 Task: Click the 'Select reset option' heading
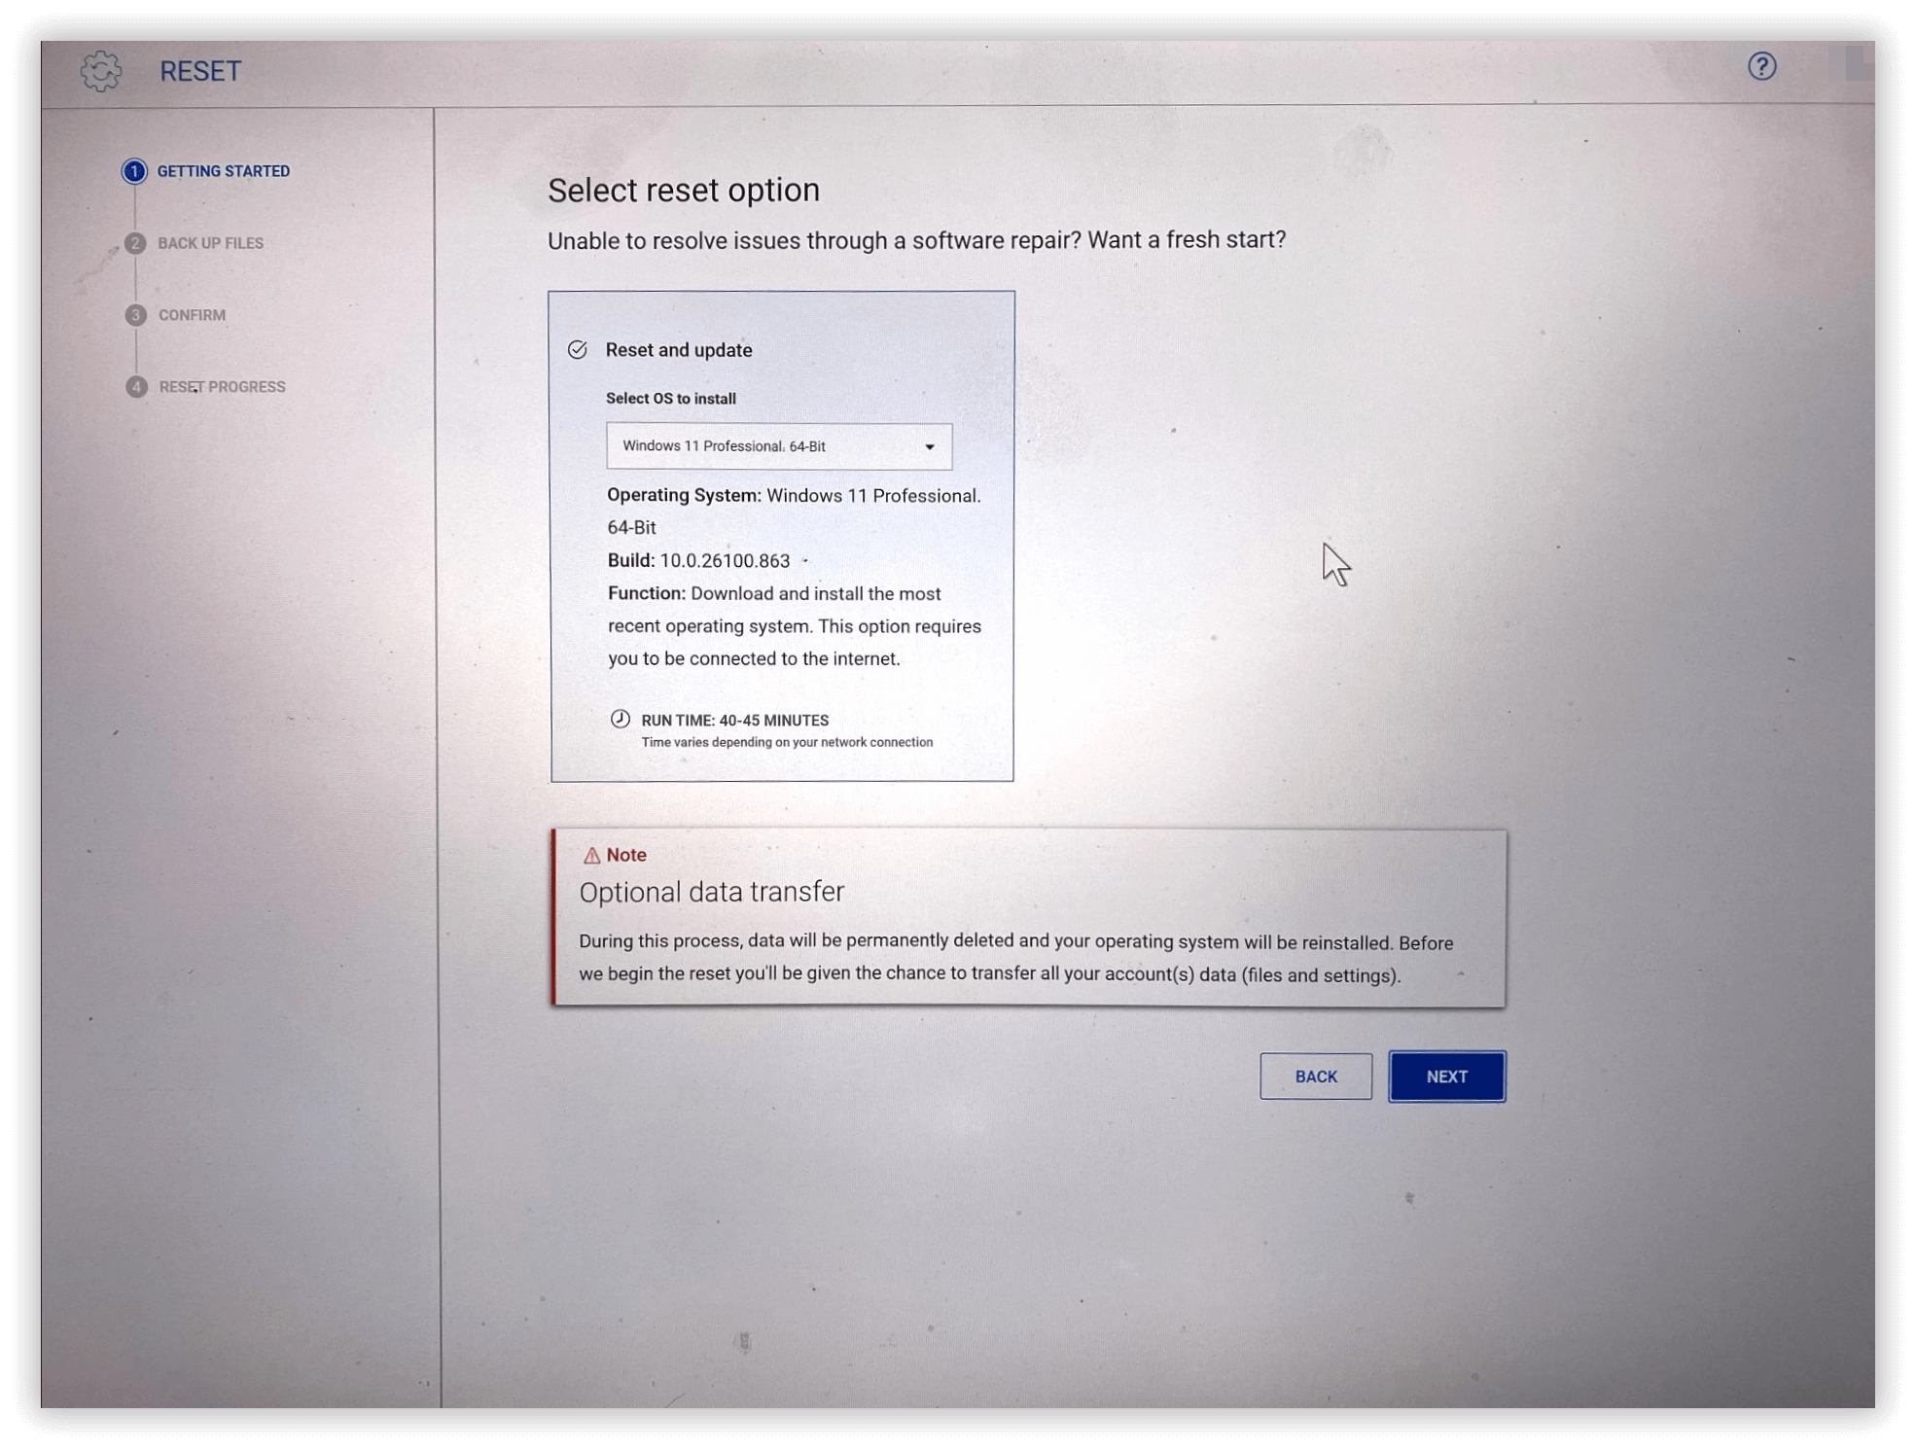(684, 191)
